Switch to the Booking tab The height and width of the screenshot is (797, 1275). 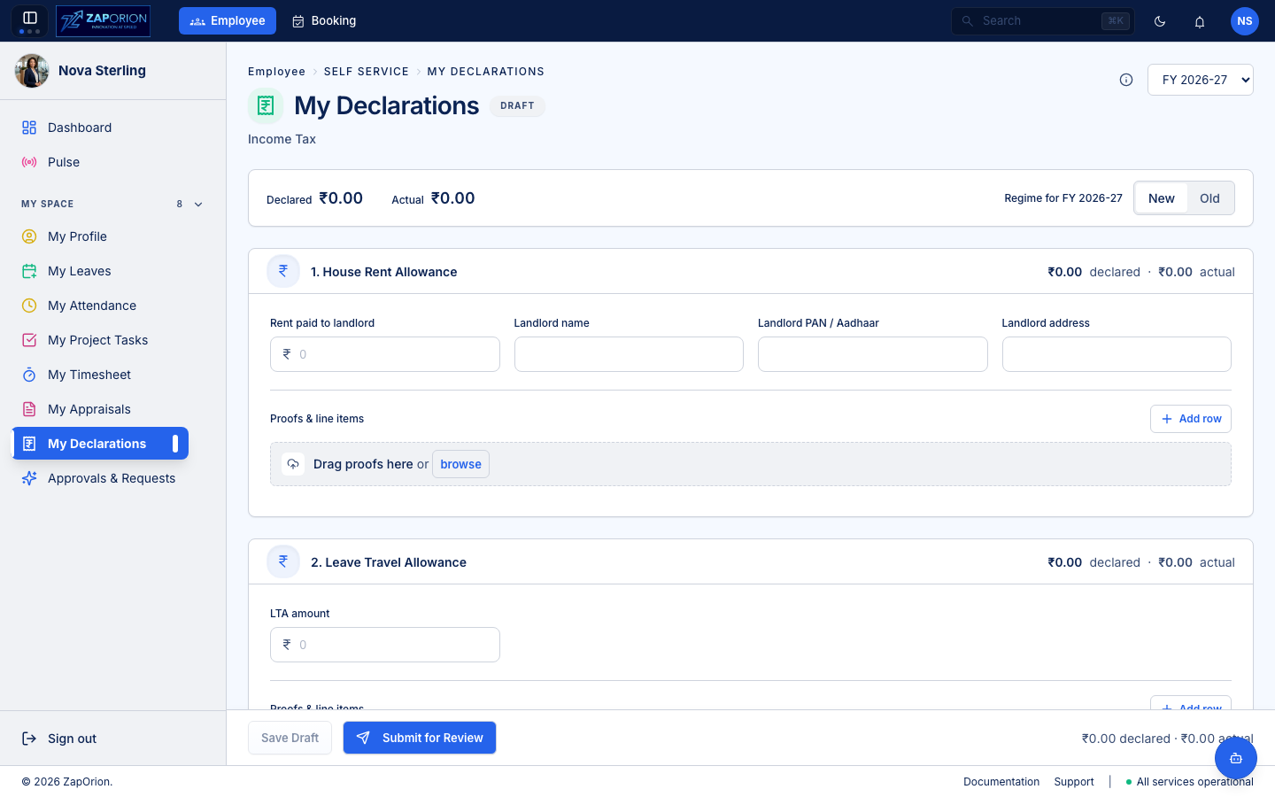(324, 21)
